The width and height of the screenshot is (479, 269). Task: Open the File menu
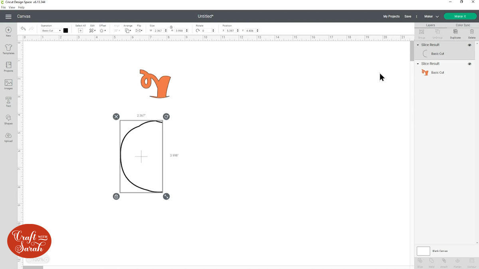coord(3,7)
